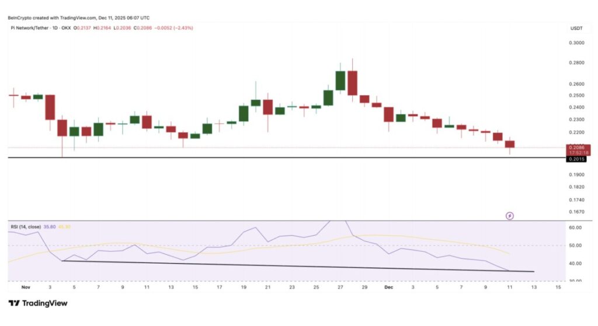The height and width of the screenshot is (326, 598).
Task: Click the USDT currency label on price axis
Action: pyautogui.click(x=576, y=28)
